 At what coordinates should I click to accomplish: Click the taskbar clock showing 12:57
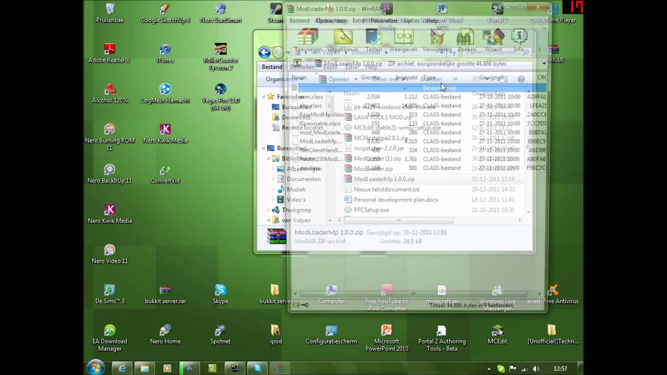click(x=560, y=369)
